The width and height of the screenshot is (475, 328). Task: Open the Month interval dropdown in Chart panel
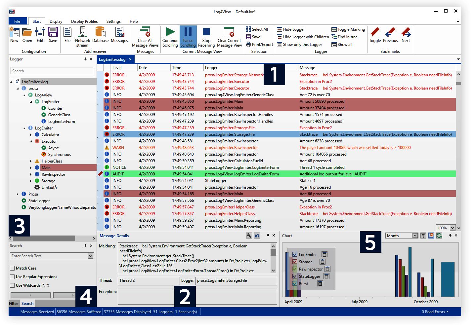pos(402,236)
